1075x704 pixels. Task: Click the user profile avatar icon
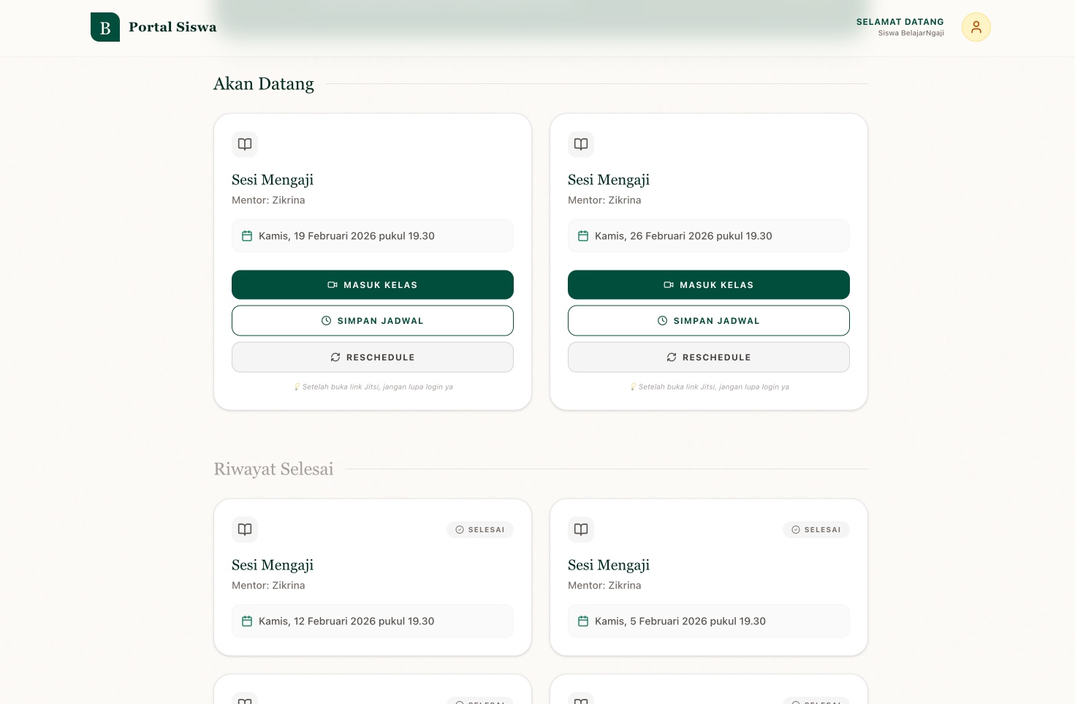point(976,27)
